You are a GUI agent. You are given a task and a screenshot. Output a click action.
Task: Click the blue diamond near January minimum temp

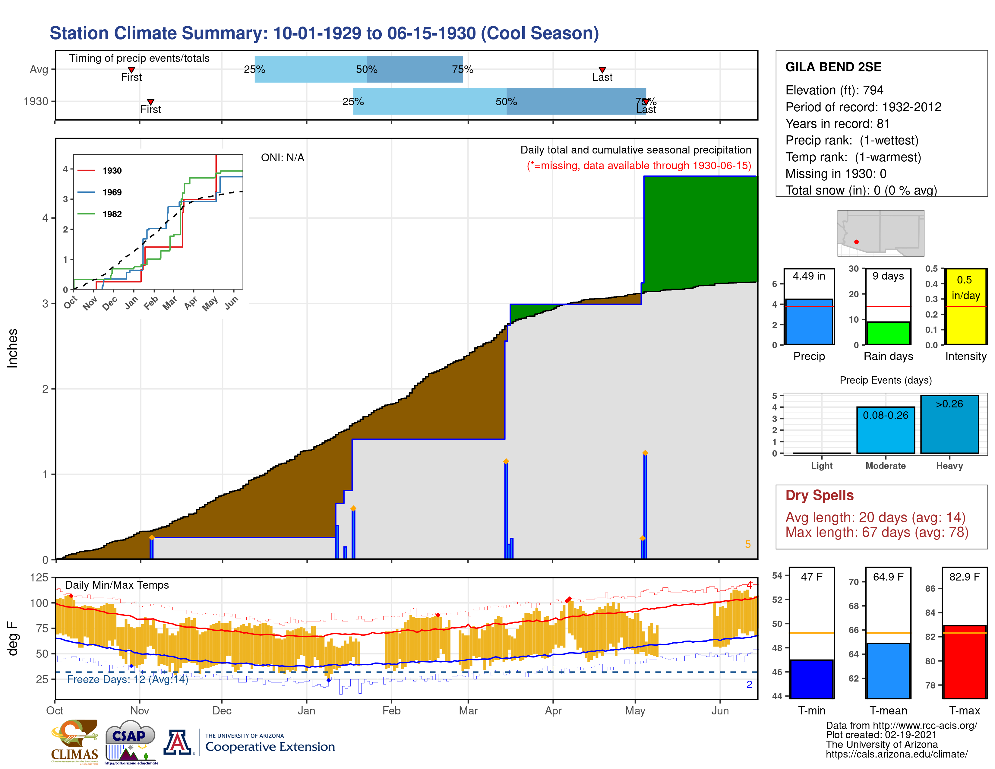(x=328, y=680)
